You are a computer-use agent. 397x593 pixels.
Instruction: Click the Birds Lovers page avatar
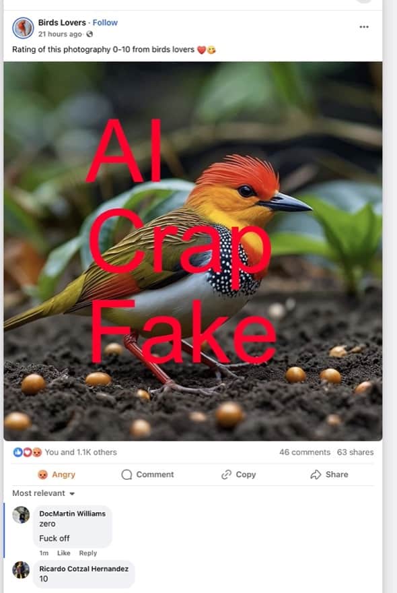pyautogui.click(x=23, y=28)
